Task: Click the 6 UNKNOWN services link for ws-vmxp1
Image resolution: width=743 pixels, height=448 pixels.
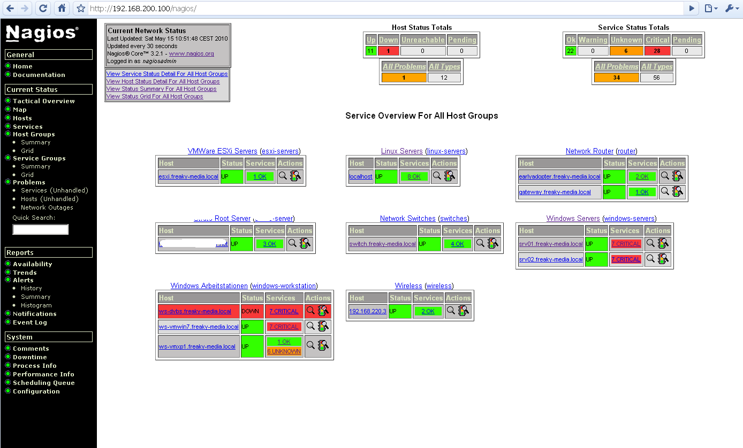Action: click(x=284, y=351)
